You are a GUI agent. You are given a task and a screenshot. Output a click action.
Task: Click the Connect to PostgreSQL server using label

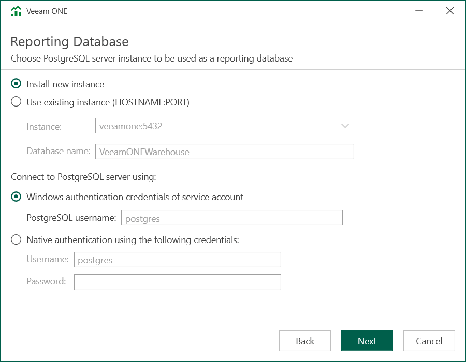83,177
